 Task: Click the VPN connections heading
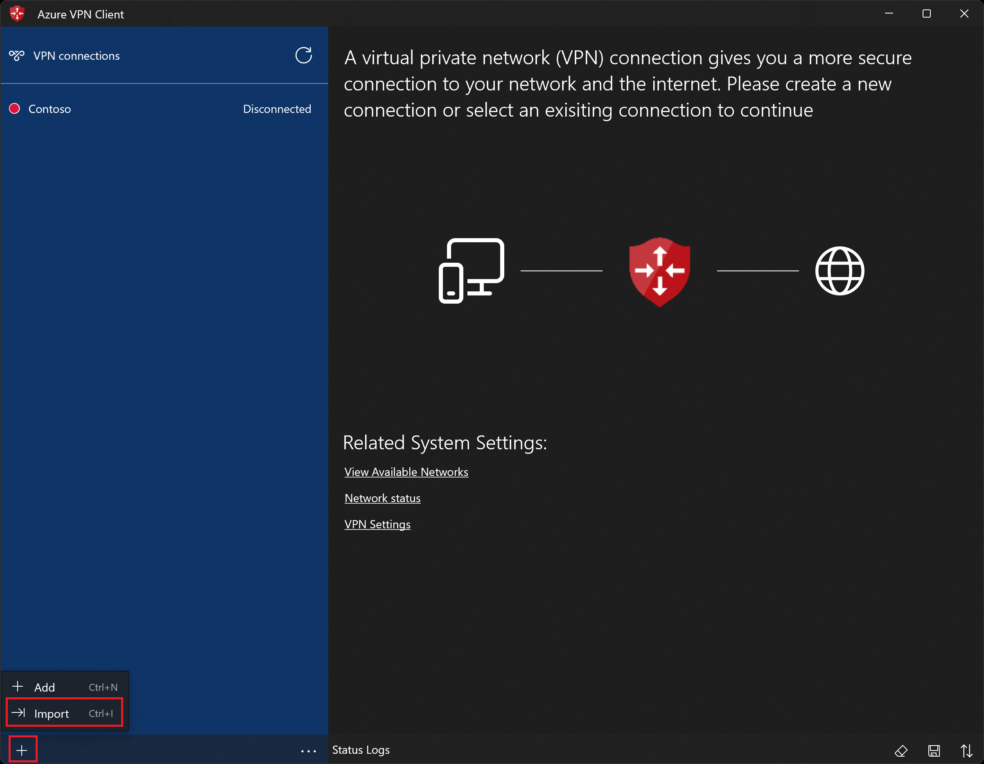(x=77, y=56)
